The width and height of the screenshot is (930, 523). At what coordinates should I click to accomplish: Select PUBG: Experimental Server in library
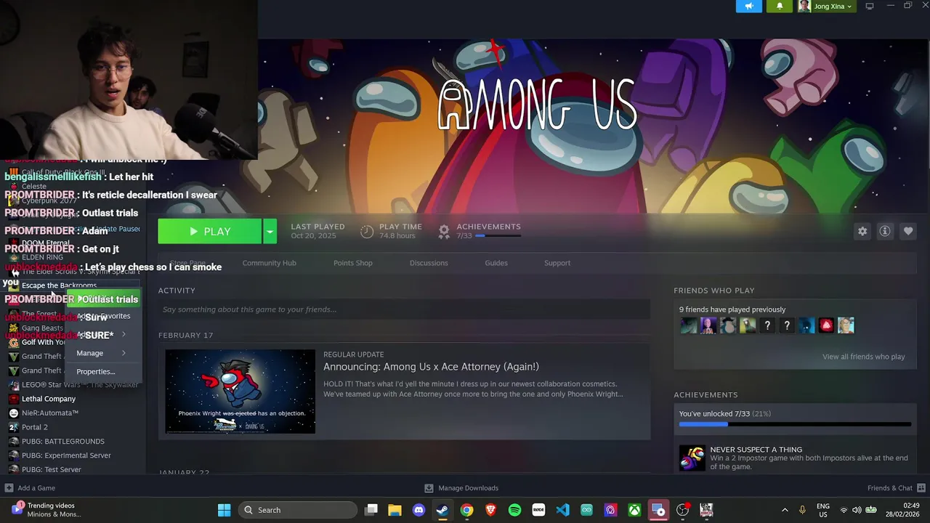click(x=66, y=455)
